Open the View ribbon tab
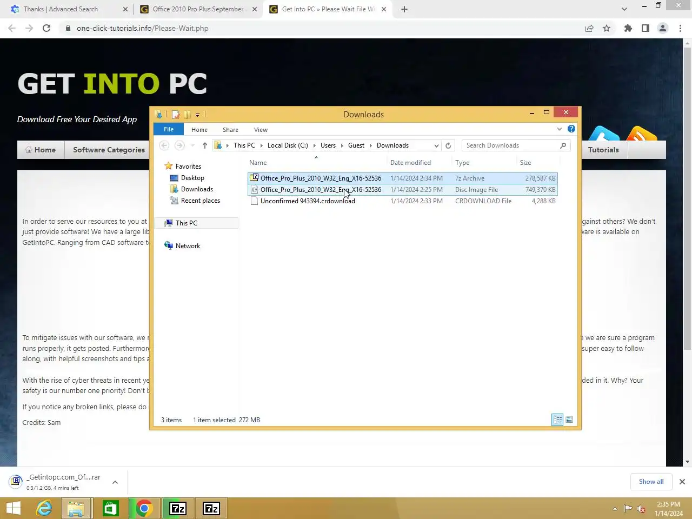 (261, 130)
